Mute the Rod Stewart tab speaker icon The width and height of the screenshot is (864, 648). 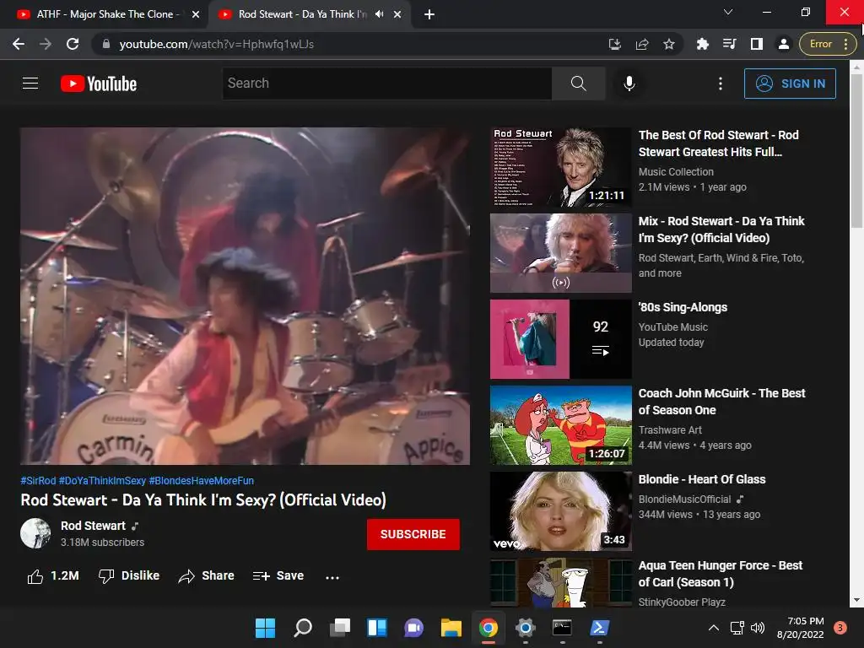click(379, 14)
